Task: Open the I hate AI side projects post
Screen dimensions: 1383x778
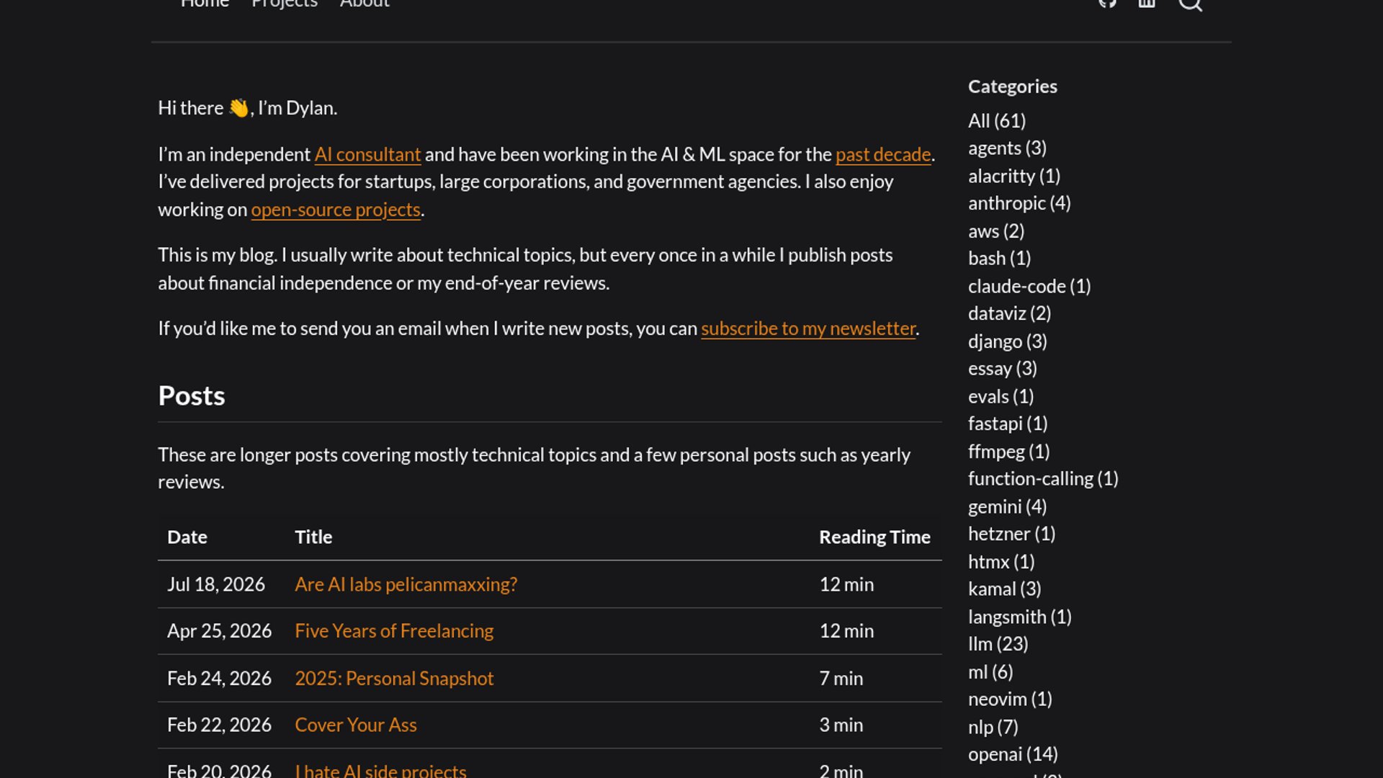Action: click(x=380, y=770)
